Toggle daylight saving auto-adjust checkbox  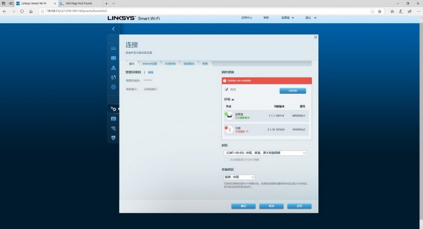pyautogui.click(x=226, y=159)
